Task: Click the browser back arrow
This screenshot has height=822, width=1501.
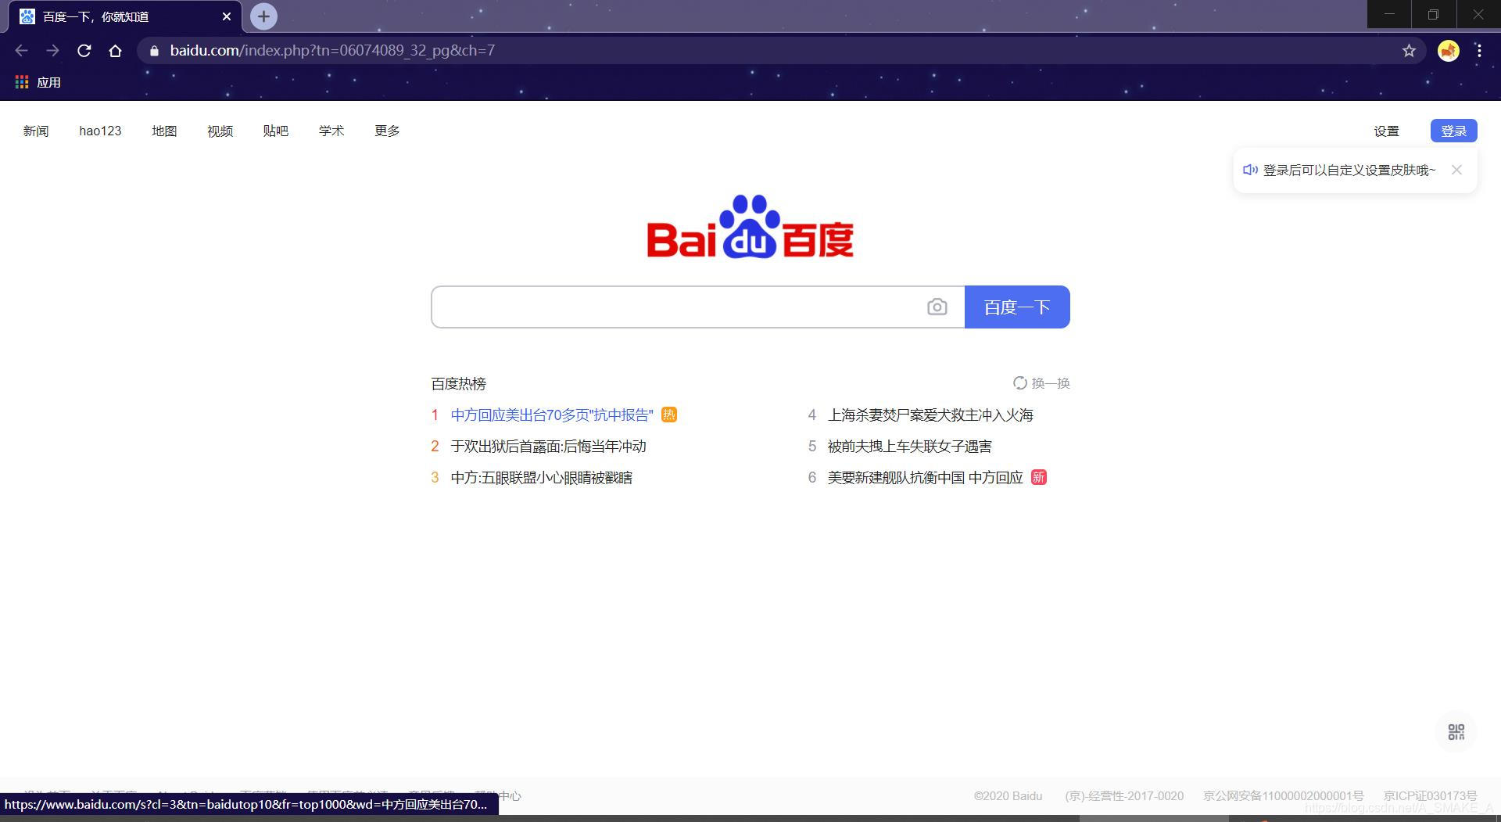Action: coord(21,51)
